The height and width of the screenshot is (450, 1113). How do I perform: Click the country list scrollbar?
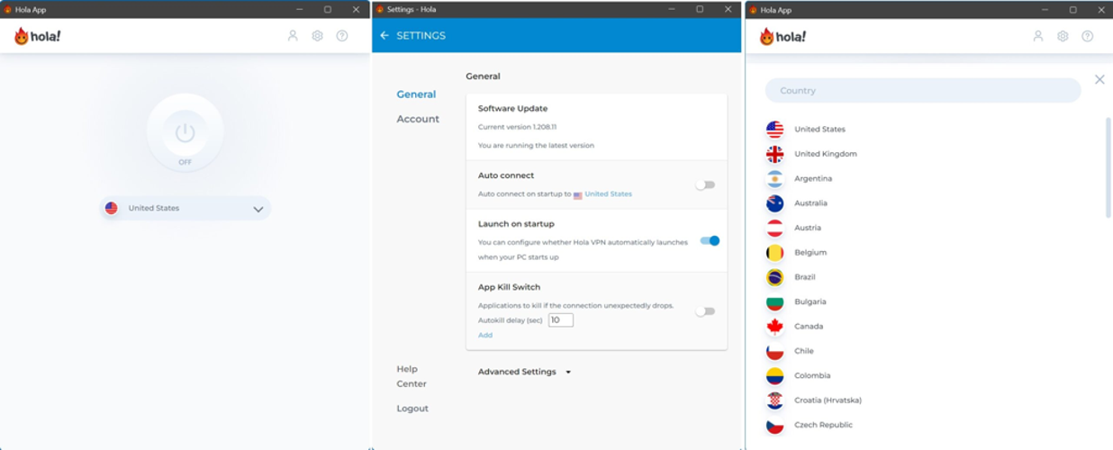pos(1108,166)
